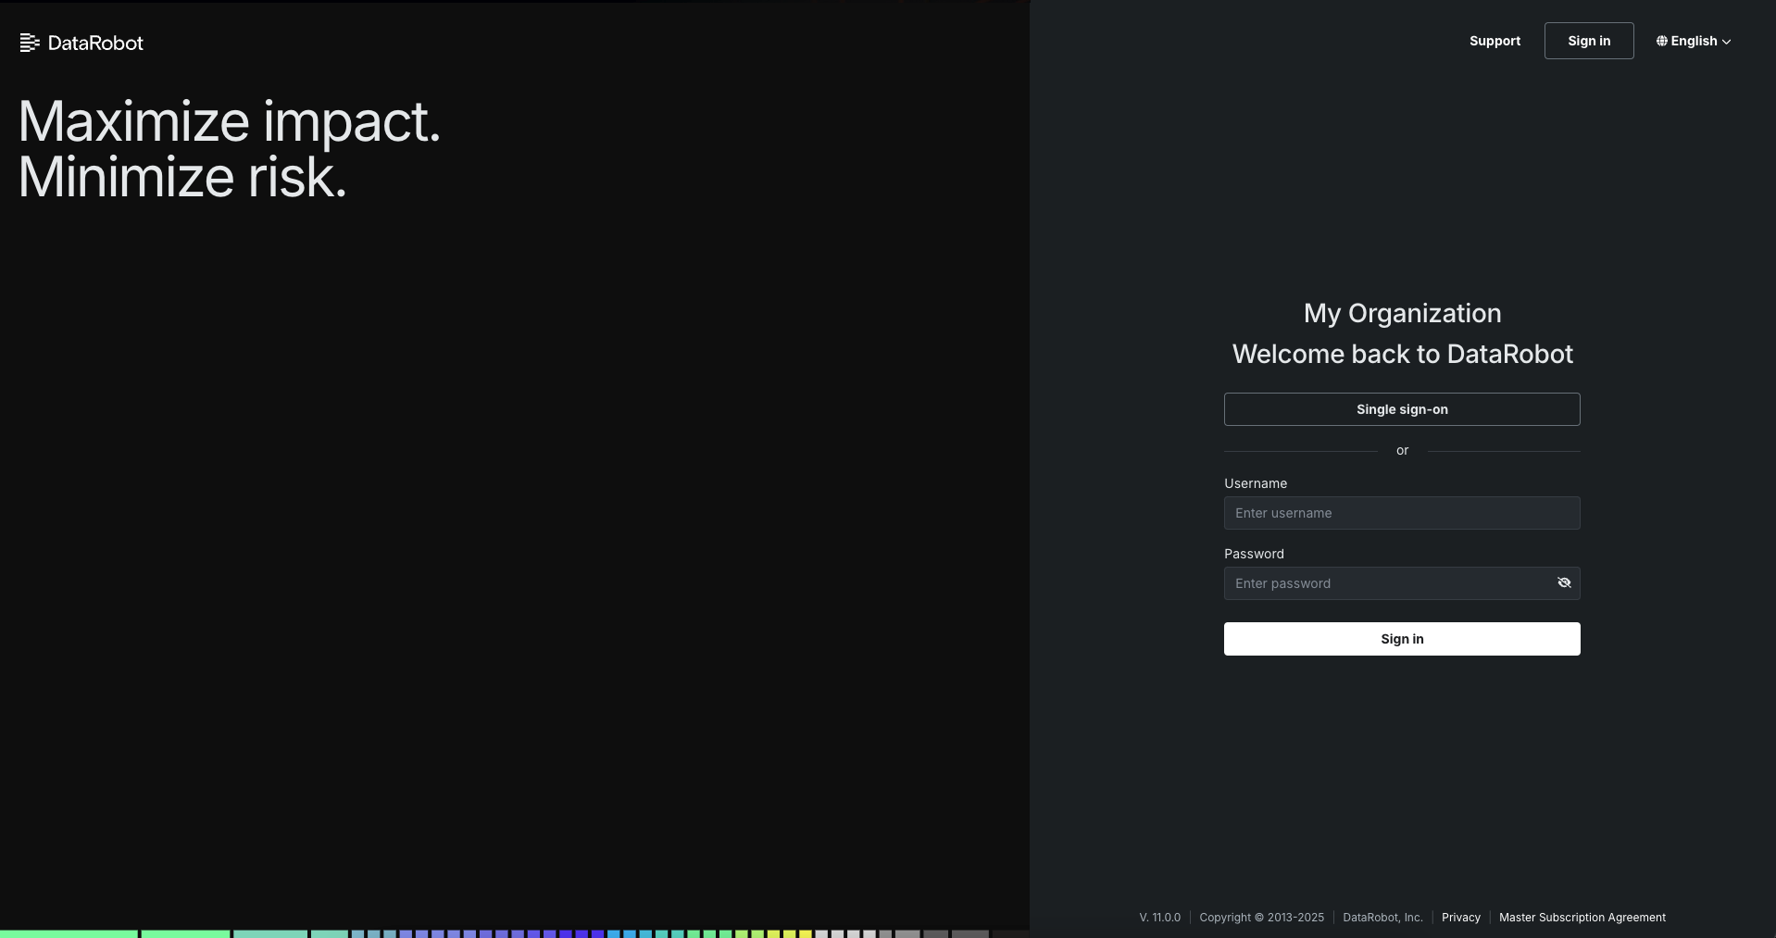This screenshot has width=1776, height=938.
Task: Click the outlined Sign in header button
Action: (1589, 41)
